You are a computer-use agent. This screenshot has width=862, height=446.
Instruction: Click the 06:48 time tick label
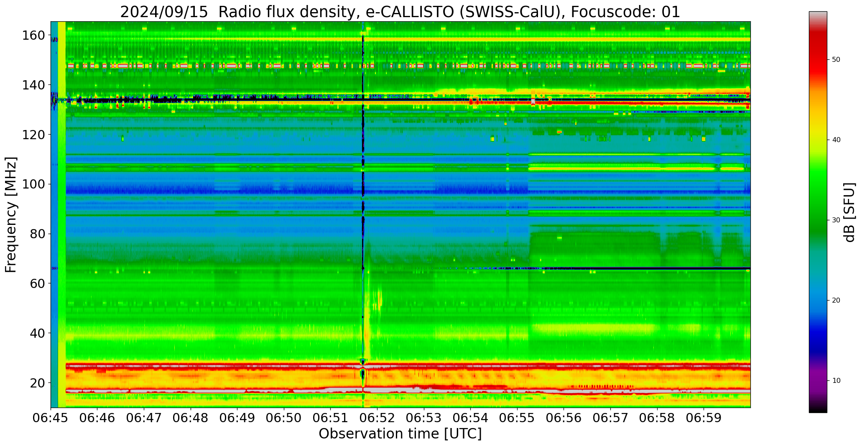[191, 418]
